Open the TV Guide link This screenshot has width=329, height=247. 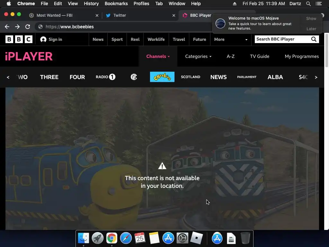pyautogui.click(x=260, y=56)
